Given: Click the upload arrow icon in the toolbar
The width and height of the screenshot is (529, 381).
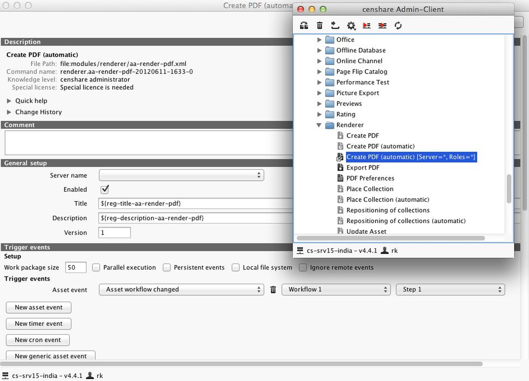Looking at the screenshot, I should coord(335,26).
